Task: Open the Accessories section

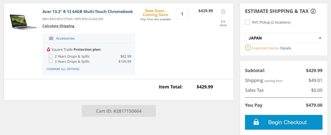Action: 65,38
